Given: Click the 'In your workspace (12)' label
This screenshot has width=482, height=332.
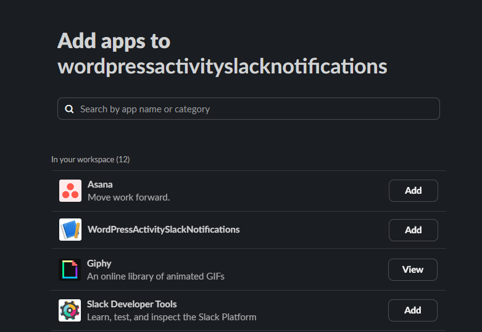Looking at the screenshot, I should coord(90,160).
